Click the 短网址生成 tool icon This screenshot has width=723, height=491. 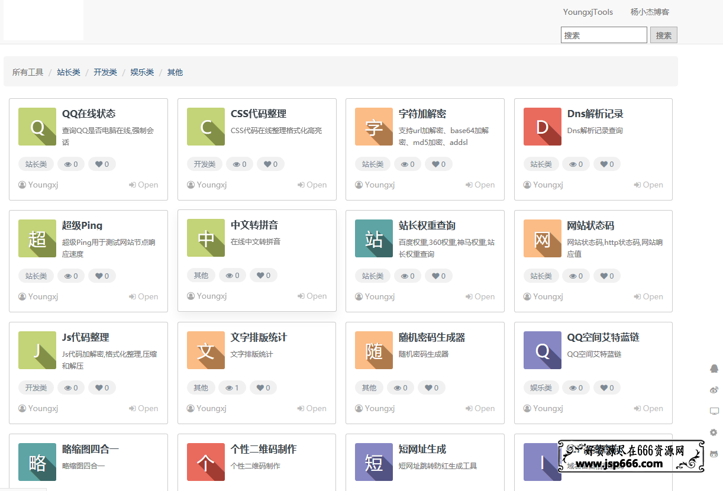tap(373, 462)
